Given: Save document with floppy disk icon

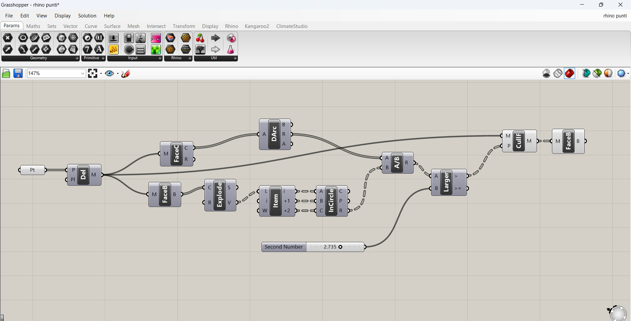Looking at the screenshot, I should 18,73.
